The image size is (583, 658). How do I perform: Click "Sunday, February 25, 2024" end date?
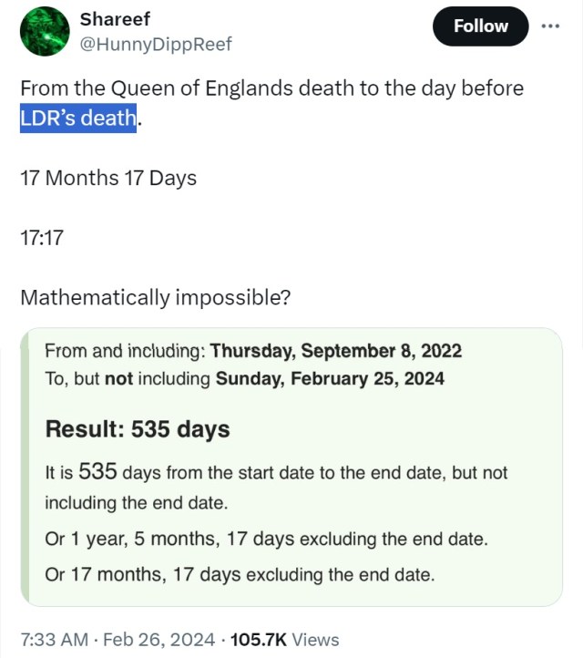click(330, 378)
